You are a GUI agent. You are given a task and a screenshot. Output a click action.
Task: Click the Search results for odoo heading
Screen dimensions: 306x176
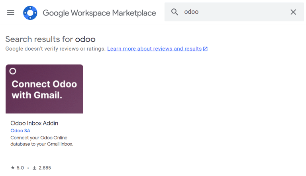pos(50,39)
